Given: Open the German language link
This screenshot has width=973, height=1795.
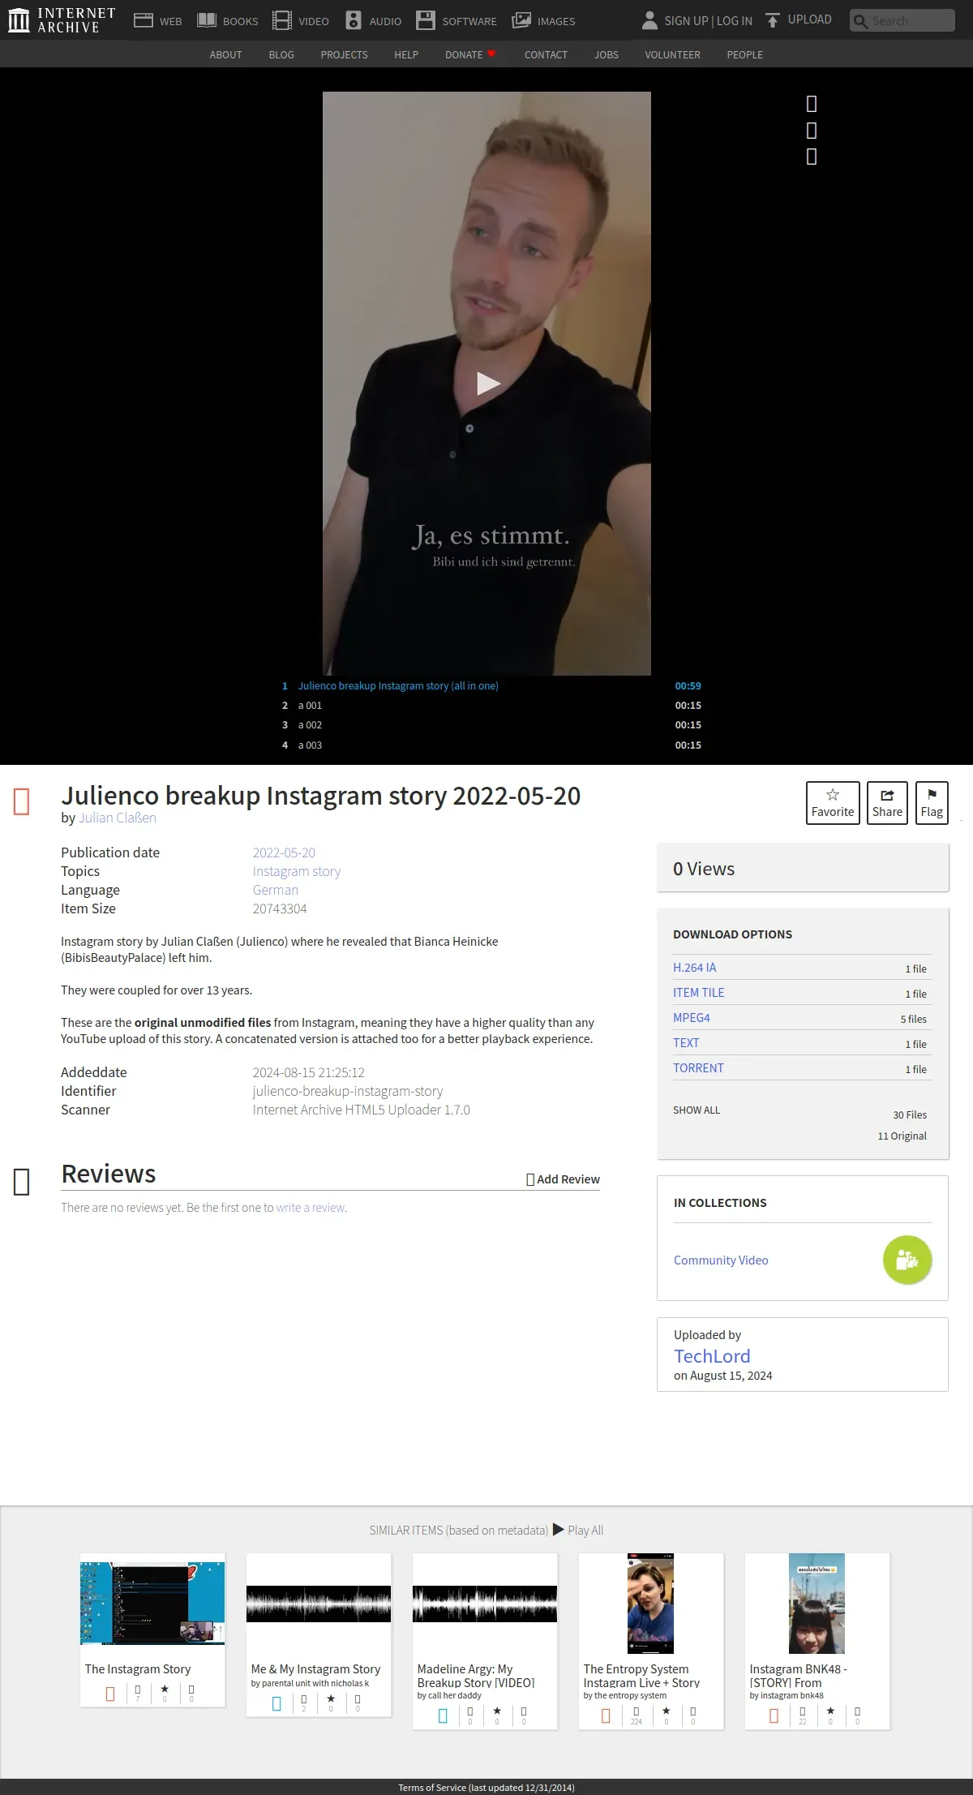Looking at the screenshot, I should click(x=276, y=890).
